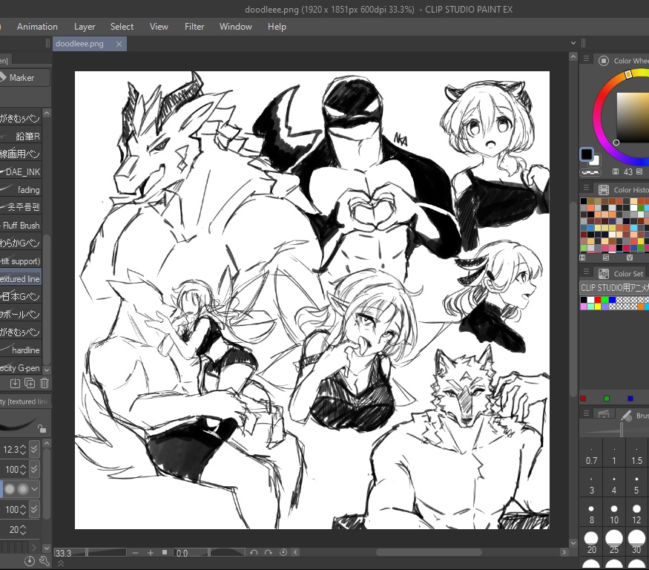The height and width of the screenshot is (570, 649).
Task: Click the hue ring handle on the color wheel
Action: [x=628, y=74]
